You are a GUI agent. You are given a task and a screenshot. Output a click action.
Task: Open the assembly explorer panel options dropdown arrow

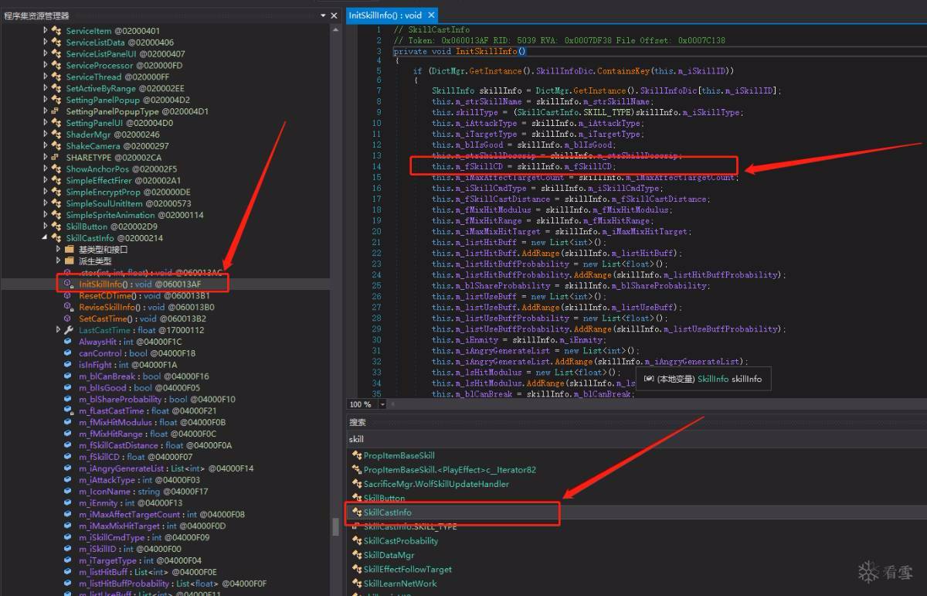[x=323, y=15]
